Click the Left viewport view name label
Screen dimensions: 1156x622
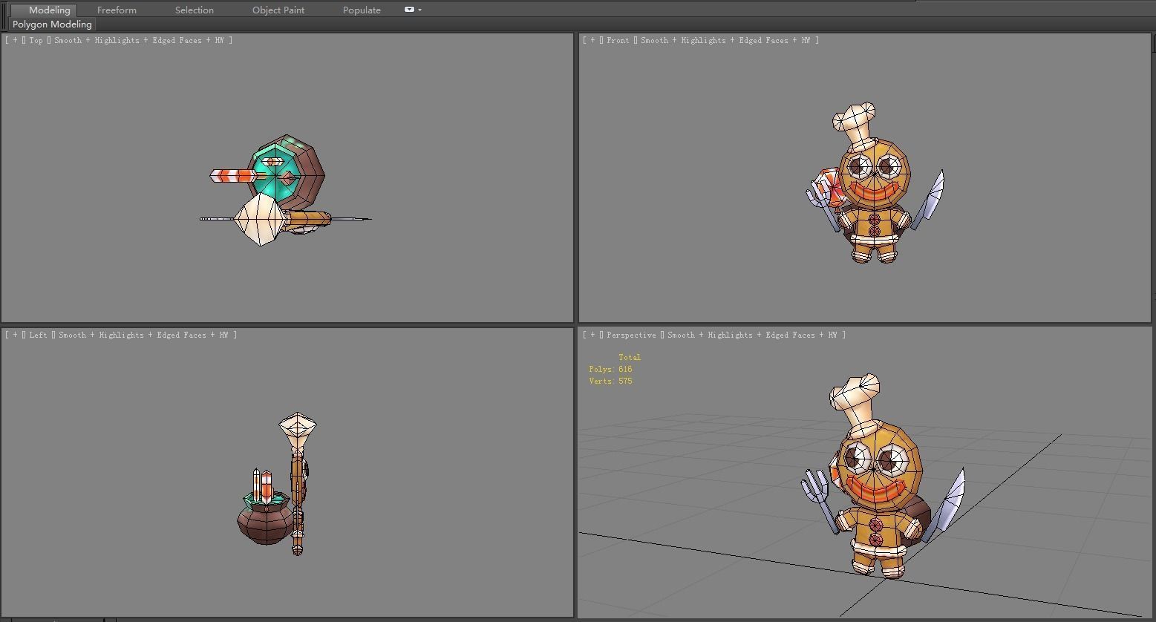click(38, 335)
